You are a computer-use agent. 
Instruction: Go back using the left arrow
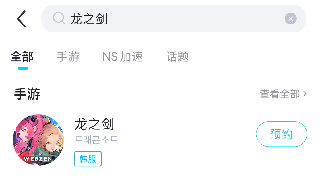click(x=21, y=19)
